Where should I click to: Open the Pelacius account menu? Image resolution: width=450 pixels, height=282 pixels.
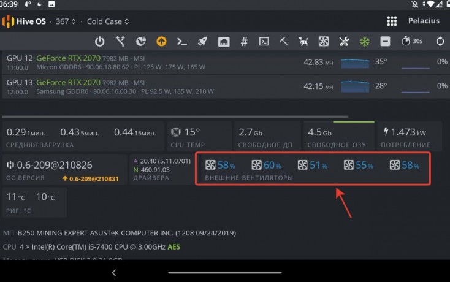[x=424, y=21]
